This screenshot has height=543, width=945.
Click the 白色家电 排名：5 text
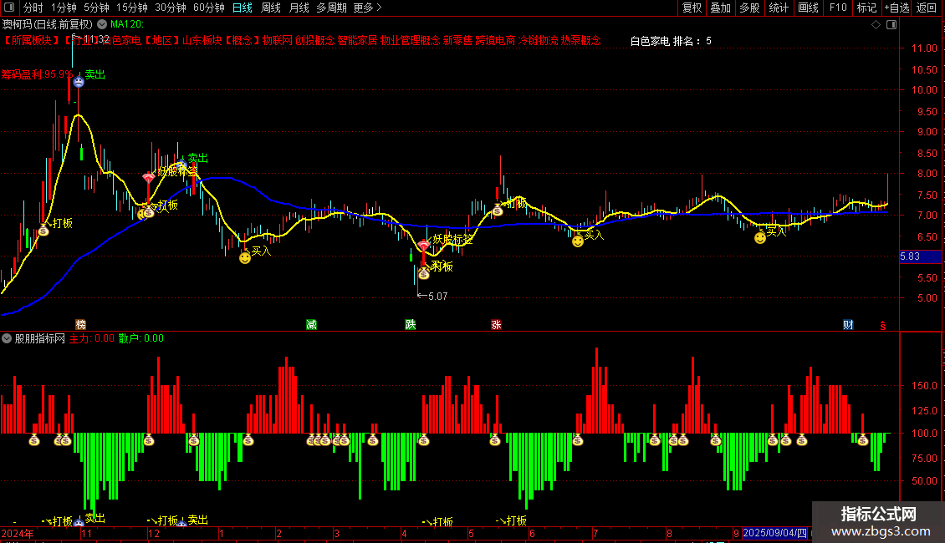[671, 41]
